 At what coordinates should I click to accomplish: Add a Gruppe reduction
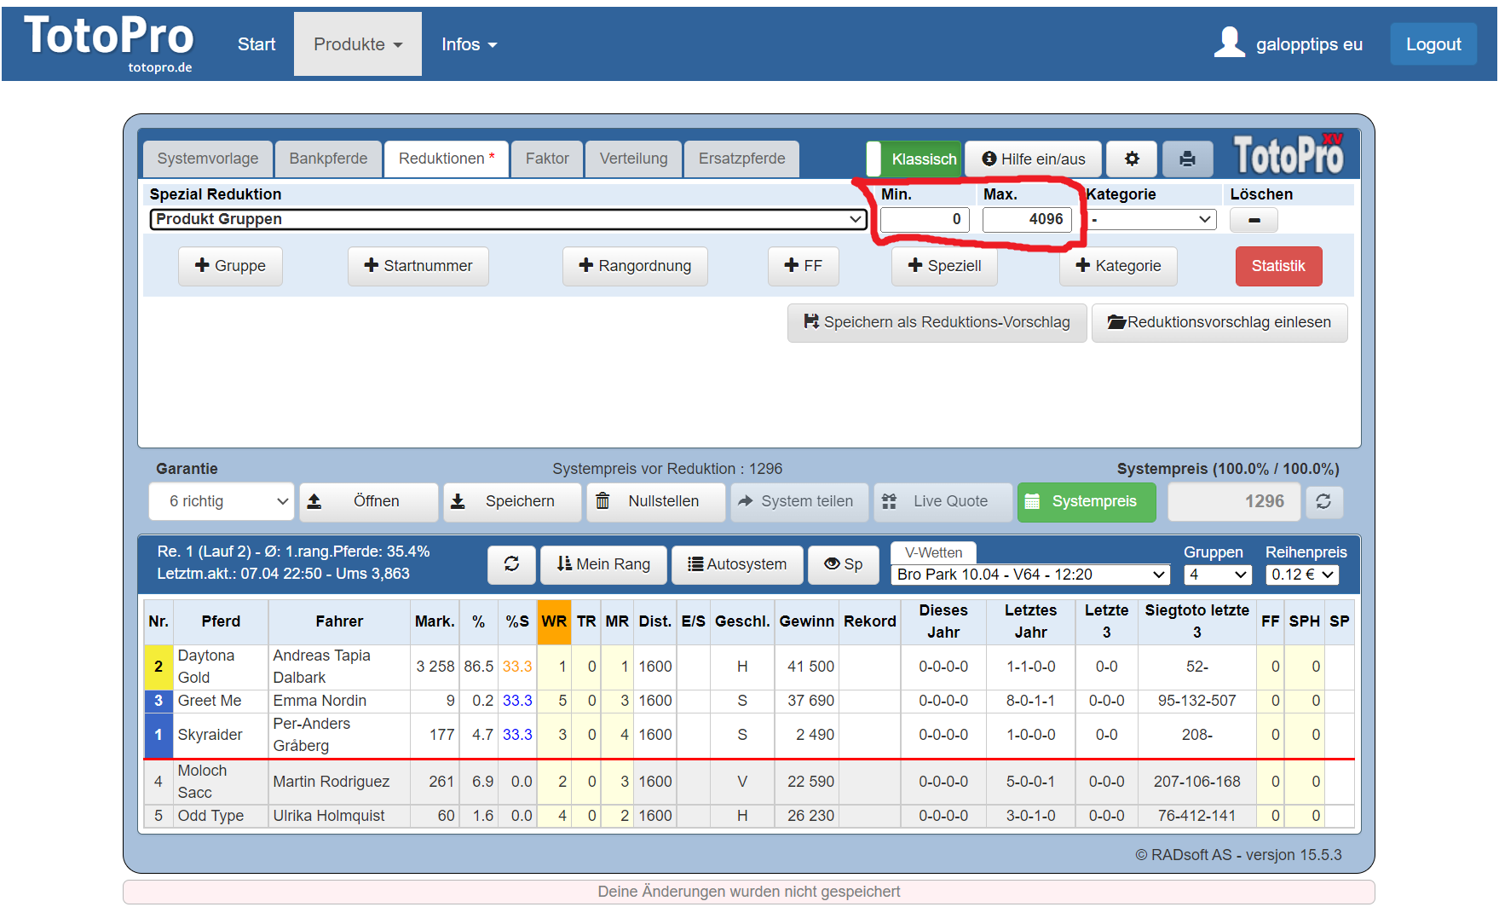[230, 266]
